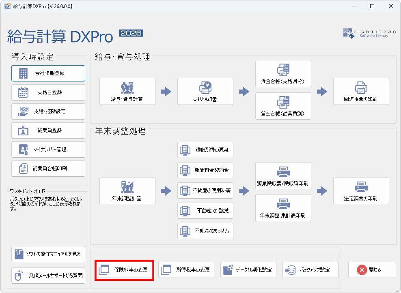
Task: Start 年末調整計算
Action: [x=127, y=191]
